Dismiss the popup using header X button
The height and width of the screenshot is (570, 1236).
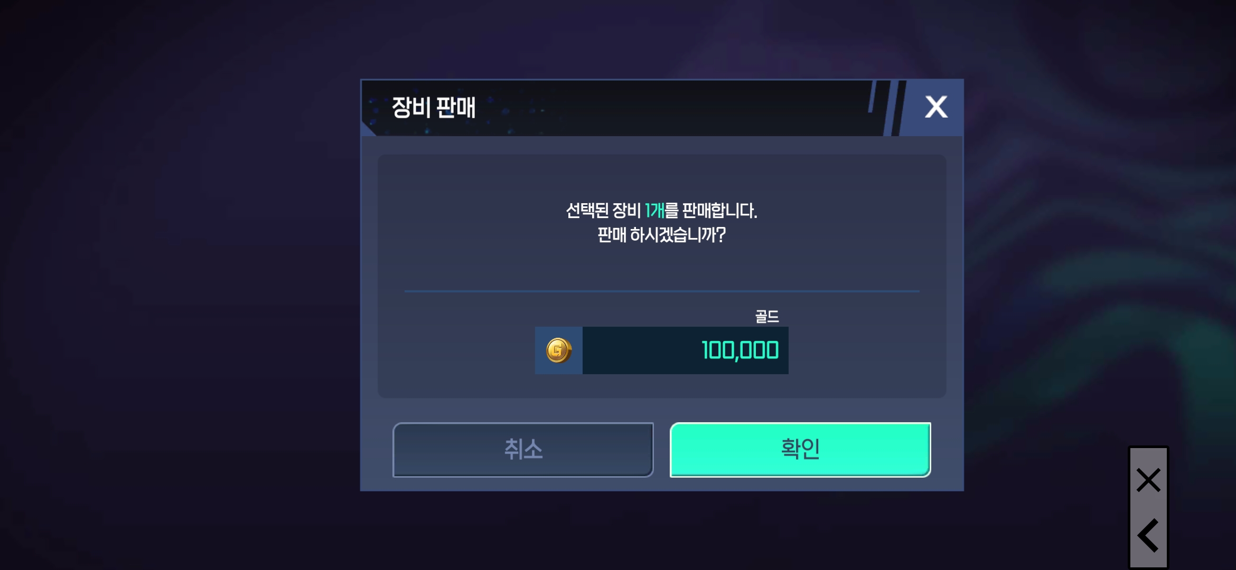tap(936, 107)
